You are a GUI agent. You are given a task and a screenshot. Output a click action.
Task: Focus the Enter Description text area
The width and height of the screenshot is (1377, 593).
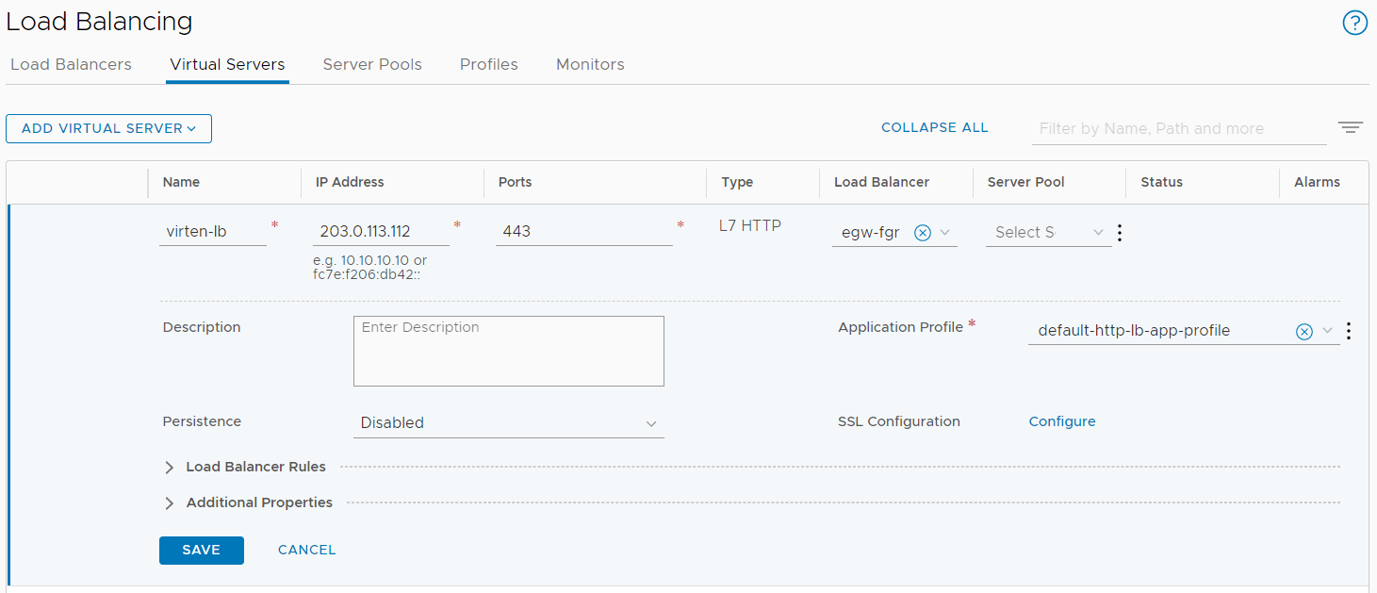coord(509,351)
